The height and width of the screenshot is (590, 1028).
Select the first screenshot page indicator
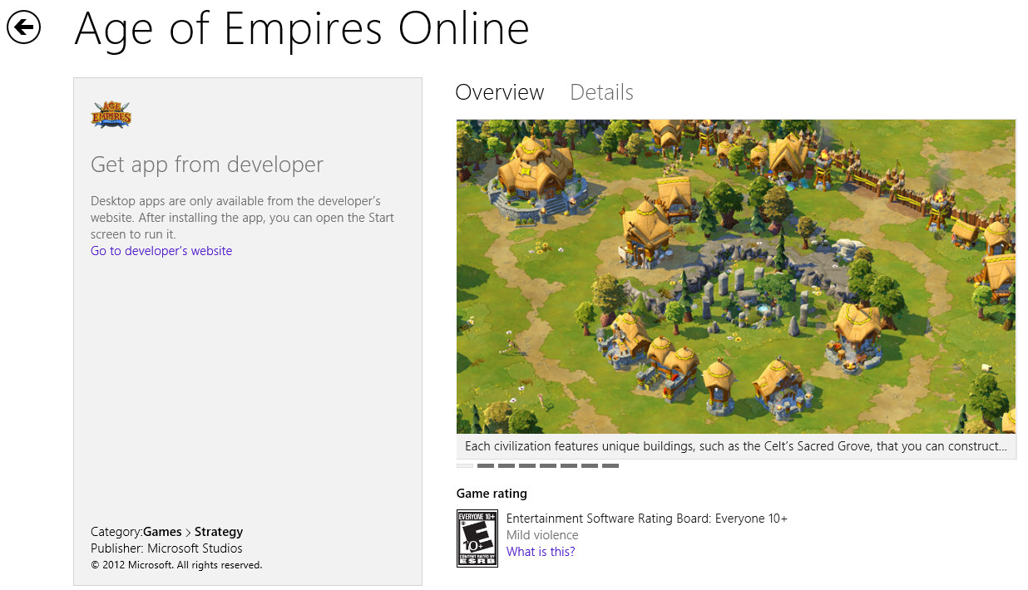click(465, 466)
